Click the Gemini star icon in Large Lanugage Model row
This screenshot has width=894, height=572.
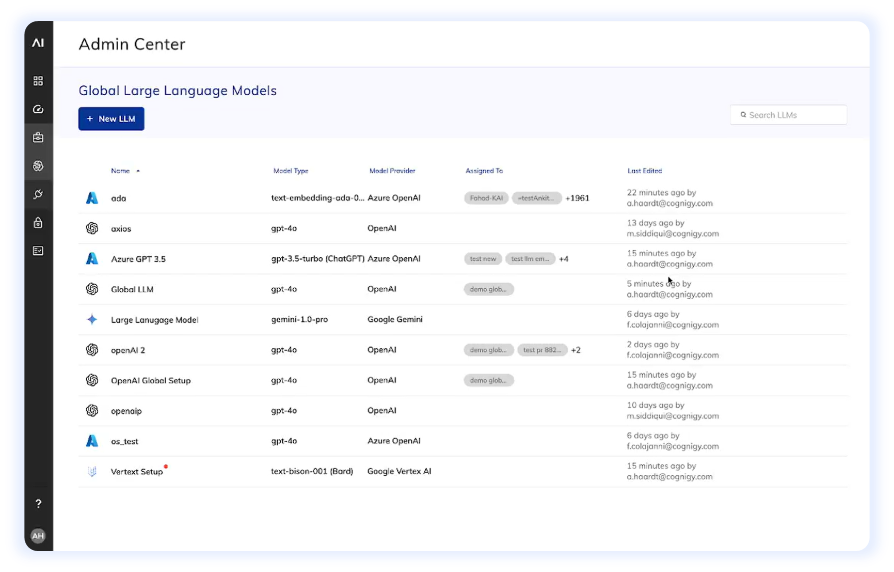click(92, 320)
